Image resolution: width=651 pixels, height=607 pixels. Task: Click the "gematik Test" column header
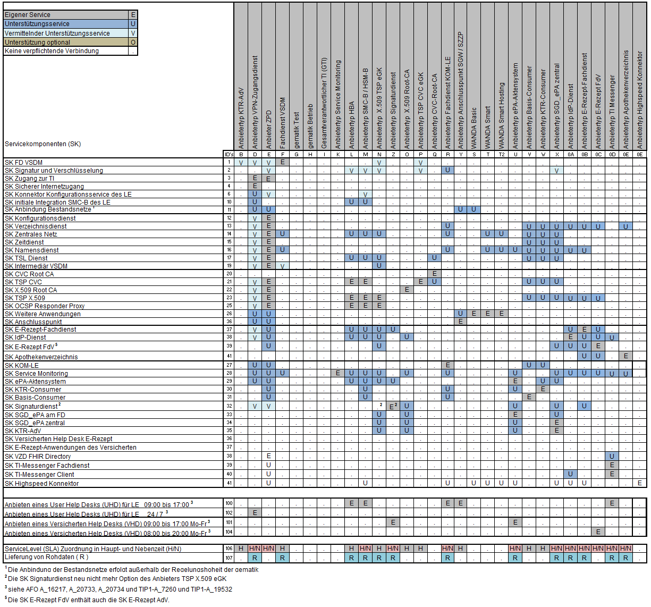pyautogui.click(x=297, y=130)
